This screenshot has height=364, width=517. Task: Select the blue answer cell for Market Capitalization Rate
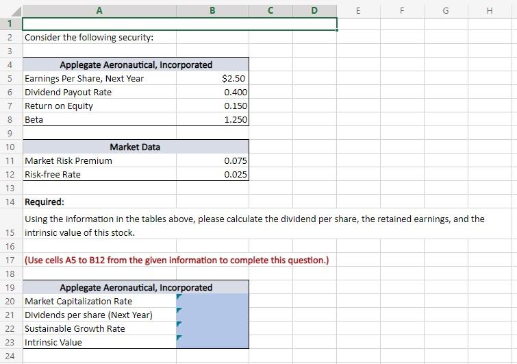[x=212, y=302]
